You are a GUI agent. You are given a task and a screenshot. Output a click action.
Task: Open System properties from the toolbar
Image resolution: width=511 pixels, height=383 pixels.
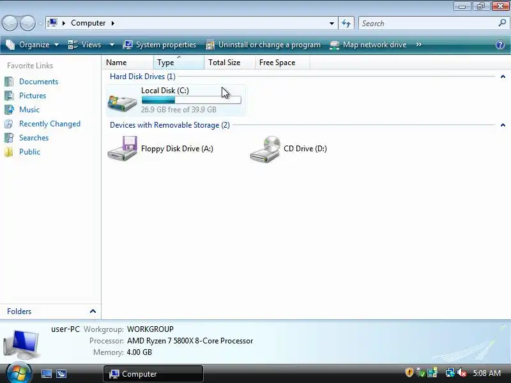(x=160, y=45)
